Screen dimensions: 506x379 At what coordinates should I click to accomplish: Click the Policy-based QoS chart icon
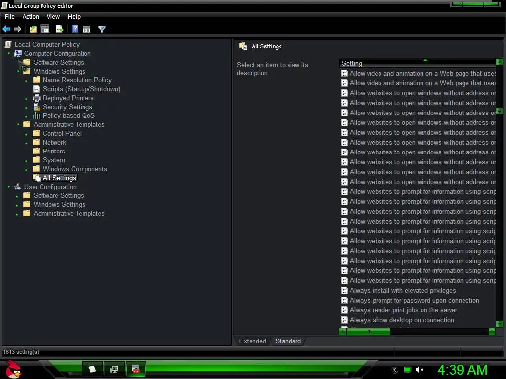click(x=37, y=115)
